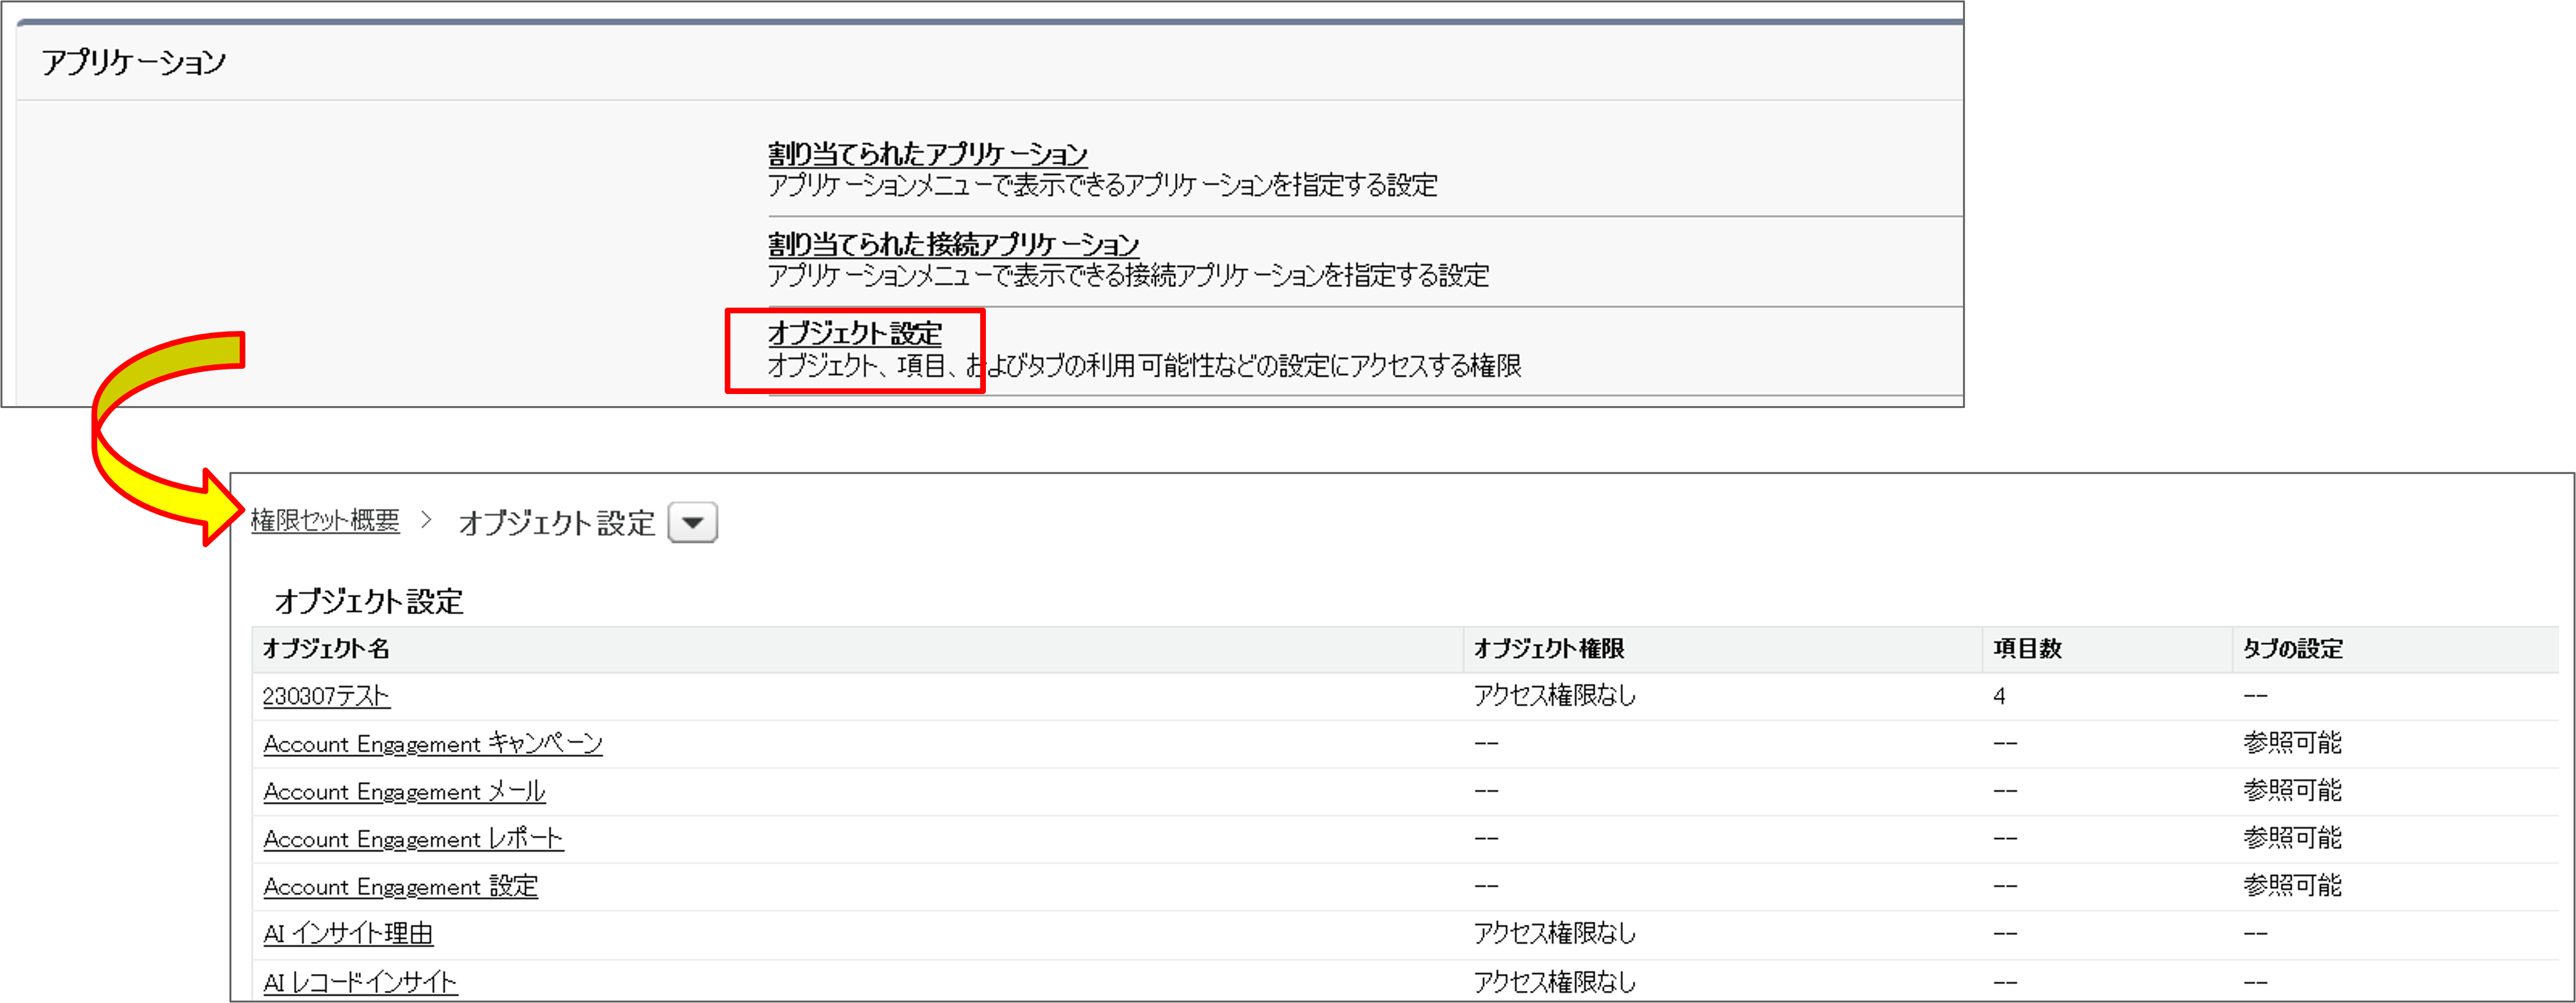Select アクセス権限なし in AI レコードインサイト row

1554,982
